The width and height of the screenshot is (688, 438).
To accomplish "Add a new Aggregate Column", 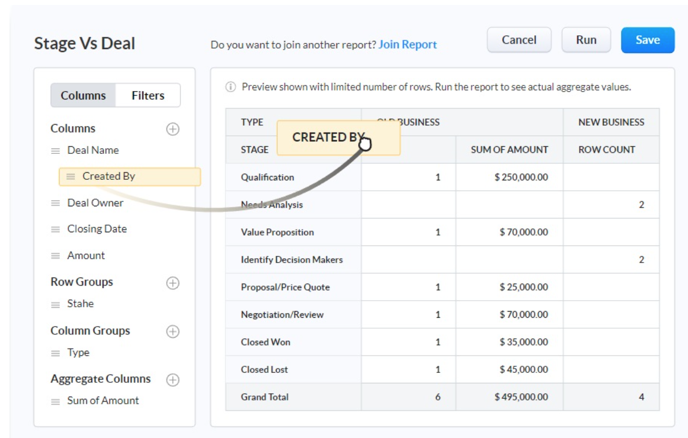I will [173, 380].
